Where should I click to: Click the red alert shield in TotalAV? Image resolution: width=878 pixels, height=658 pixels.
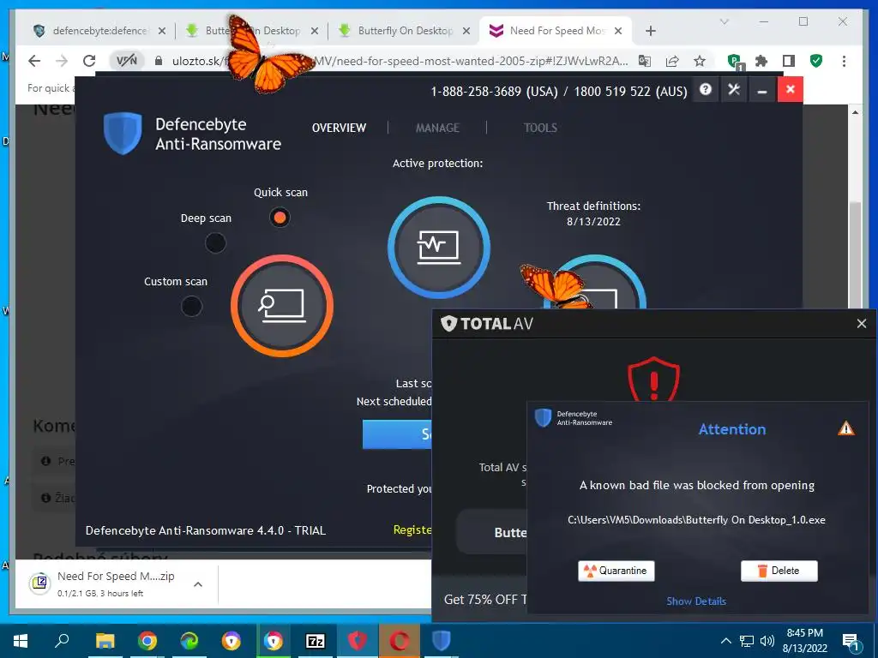pos(653,379)
